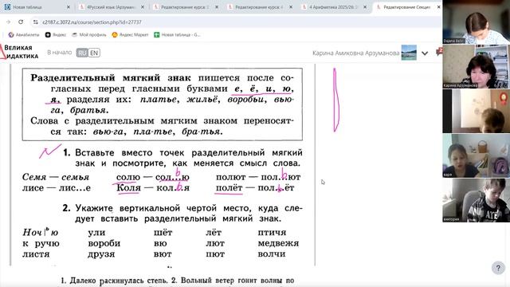
Task: Switch to the second Редактирование курса tab
Action: click(x=260, y=7)
